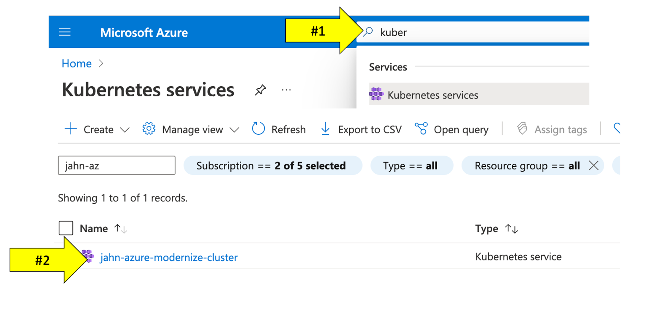Click the jahn-az filter text field
The image size is (664, 323).
pyautogui.click(x=117, y=166)
